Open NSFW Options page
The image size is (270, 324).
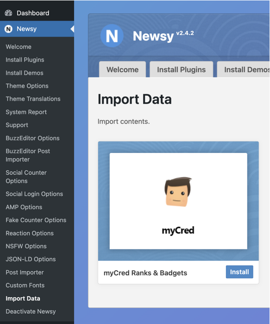[26, 246]
